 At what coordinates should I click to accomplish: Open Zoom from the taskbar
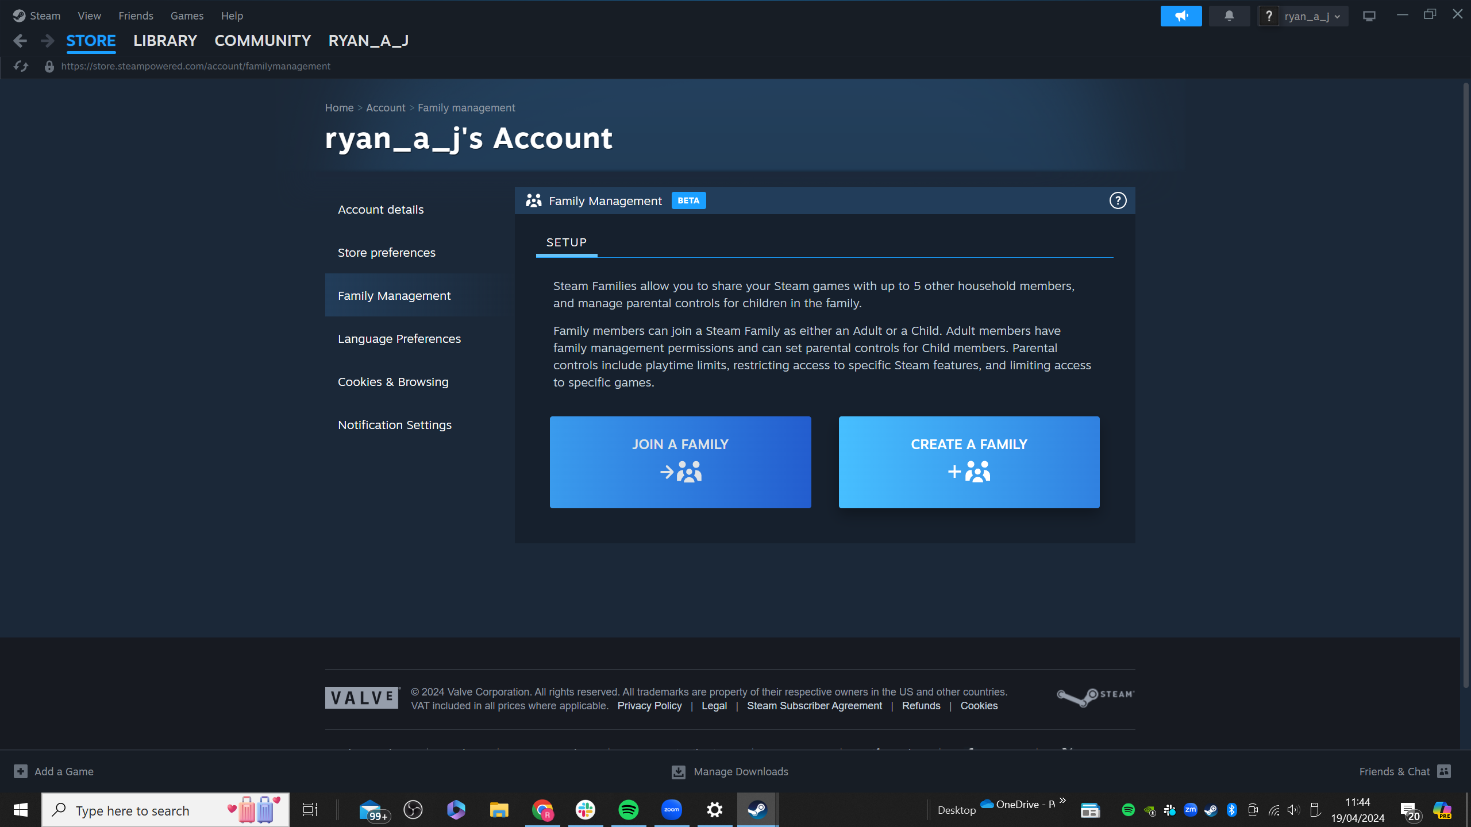672,810
